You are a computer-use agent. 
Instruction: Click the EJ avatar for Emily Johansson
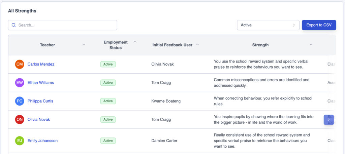point(20,141)
